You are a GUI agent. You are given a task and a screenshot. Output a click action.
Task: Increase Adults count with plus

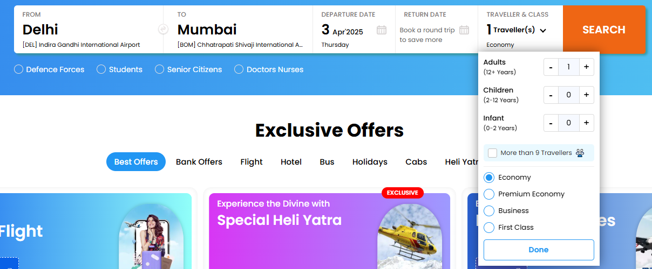[x=586, y=67]
